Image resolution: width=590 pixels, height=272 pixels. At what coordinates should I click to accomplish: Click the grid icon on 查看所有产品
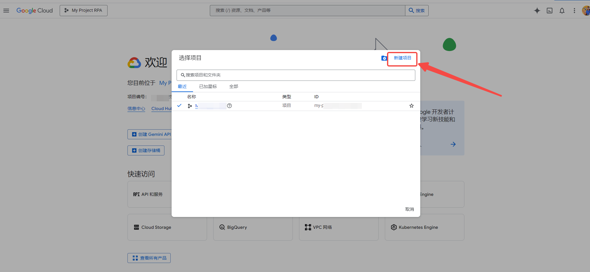click(x=135, y=258)
